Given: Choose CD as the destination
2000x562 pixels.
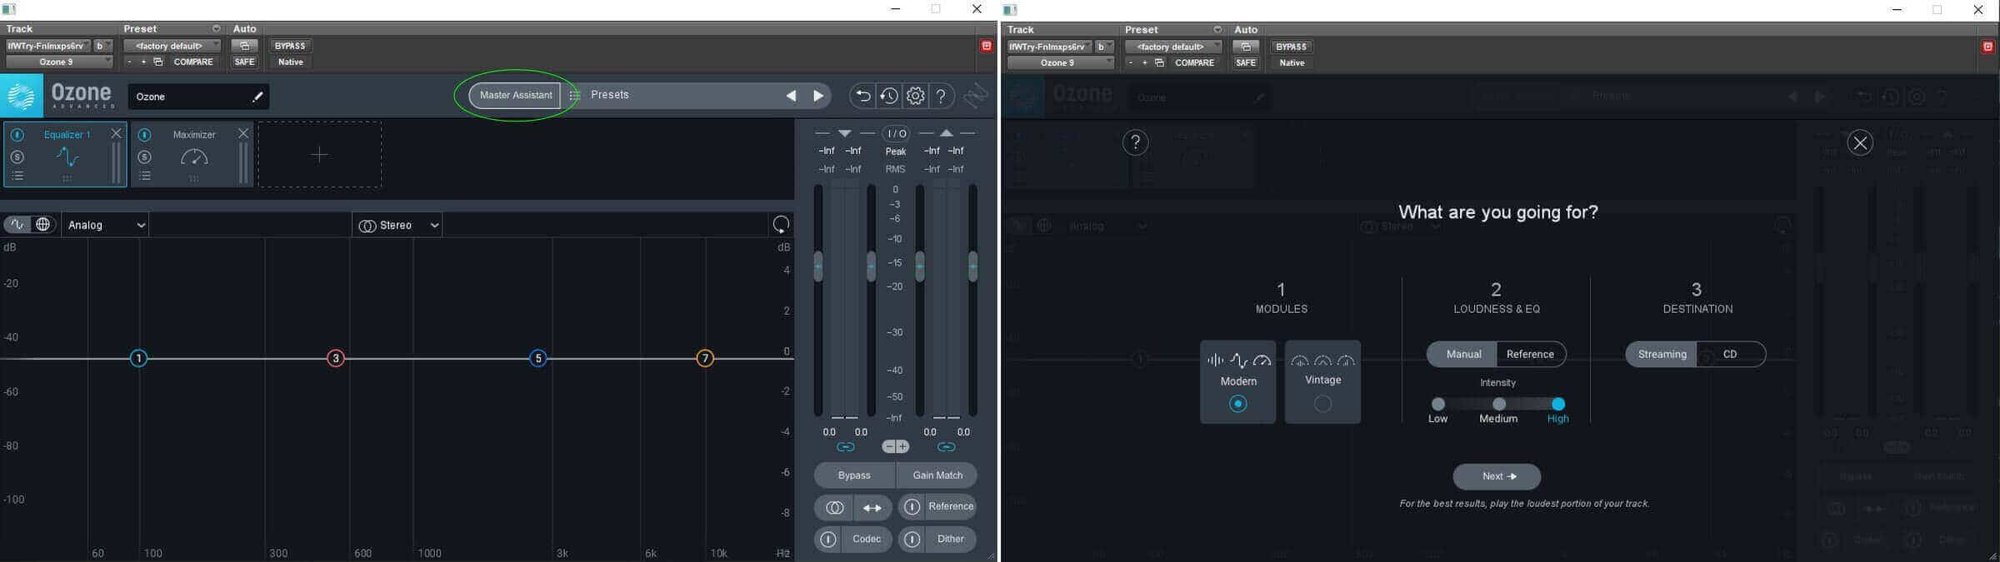Looking at the screenshot, I should [x=1730, y=354].
